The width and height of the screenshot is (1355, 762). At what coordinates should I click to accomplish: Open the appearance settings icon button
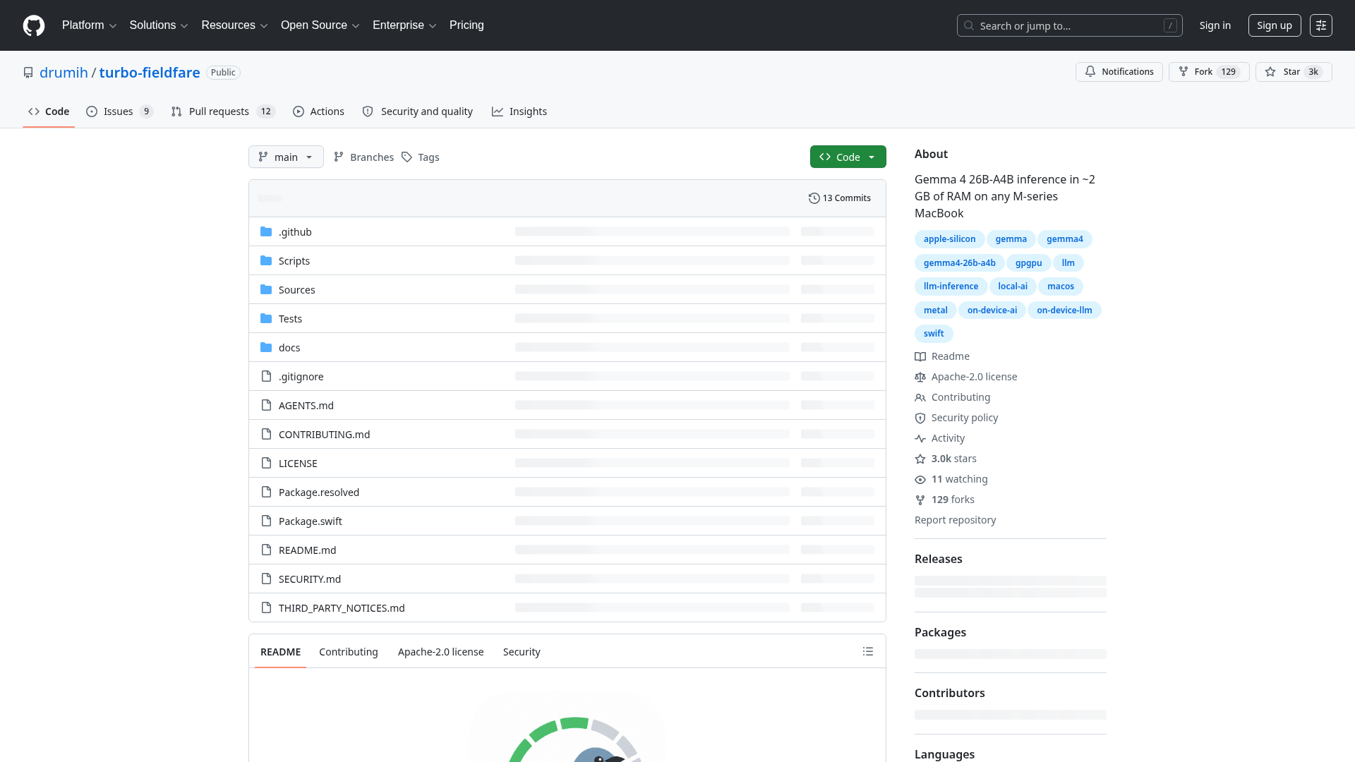click(1321, 25)
